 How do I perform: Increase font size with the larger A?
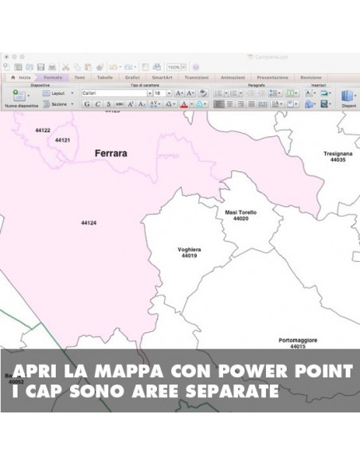tap(179, 93)
